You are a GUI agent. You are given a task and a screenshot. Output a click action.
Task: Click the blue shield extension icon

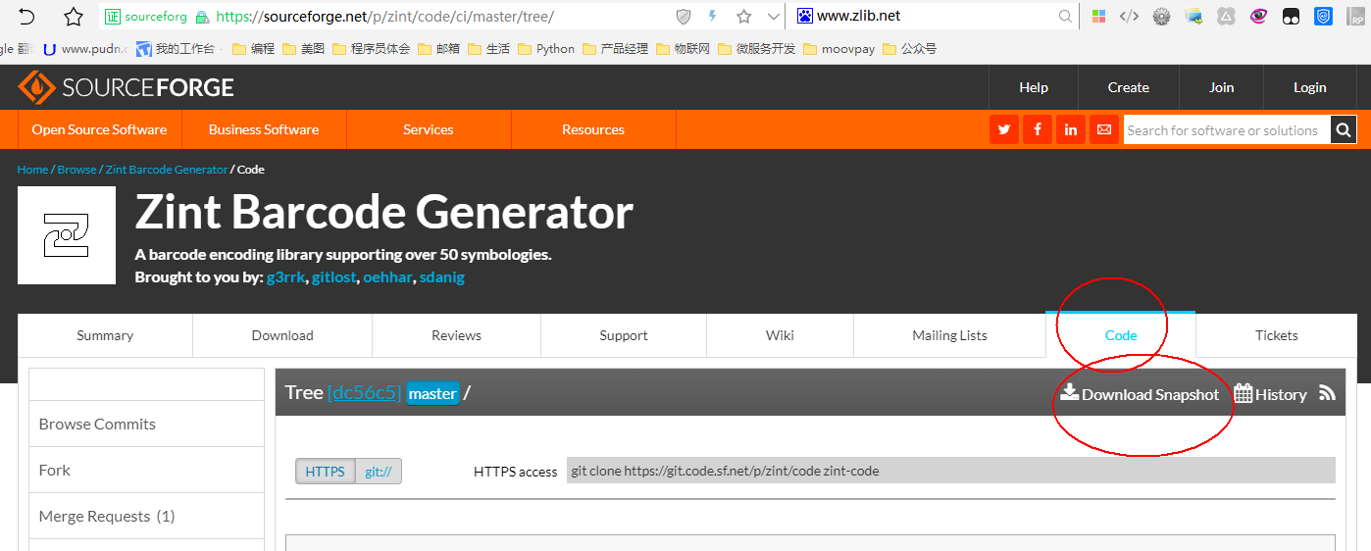(x=1324, y=16)
